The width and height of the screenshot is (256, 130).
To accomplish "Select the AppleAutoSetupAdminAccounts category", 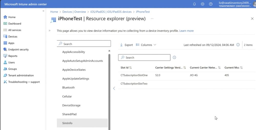I will [83, 61].
